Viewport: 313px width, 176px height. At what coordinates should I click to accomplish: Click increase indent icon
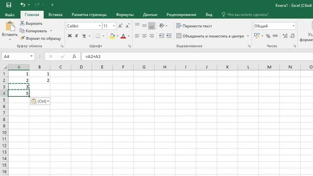point(169,36)
